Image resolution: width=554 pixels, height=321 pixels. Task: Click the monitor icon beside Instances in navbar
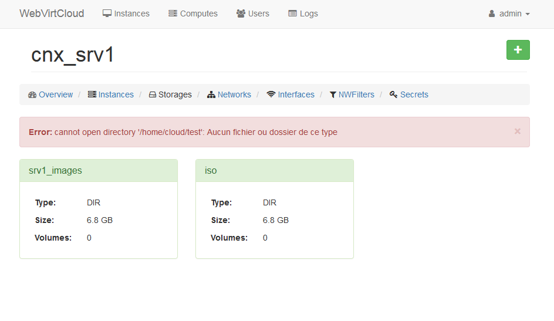[107, 13]
